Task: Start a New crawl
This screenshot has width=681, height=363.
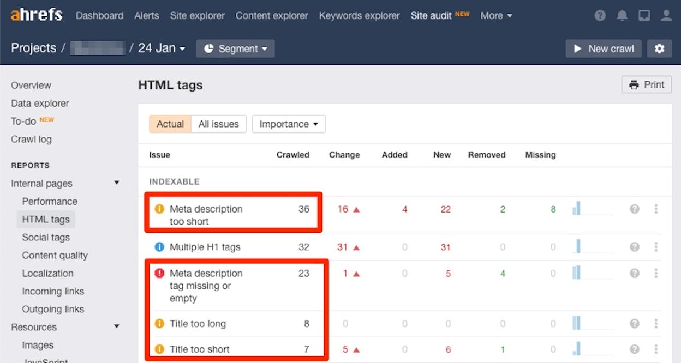Action: click(603, 49)
